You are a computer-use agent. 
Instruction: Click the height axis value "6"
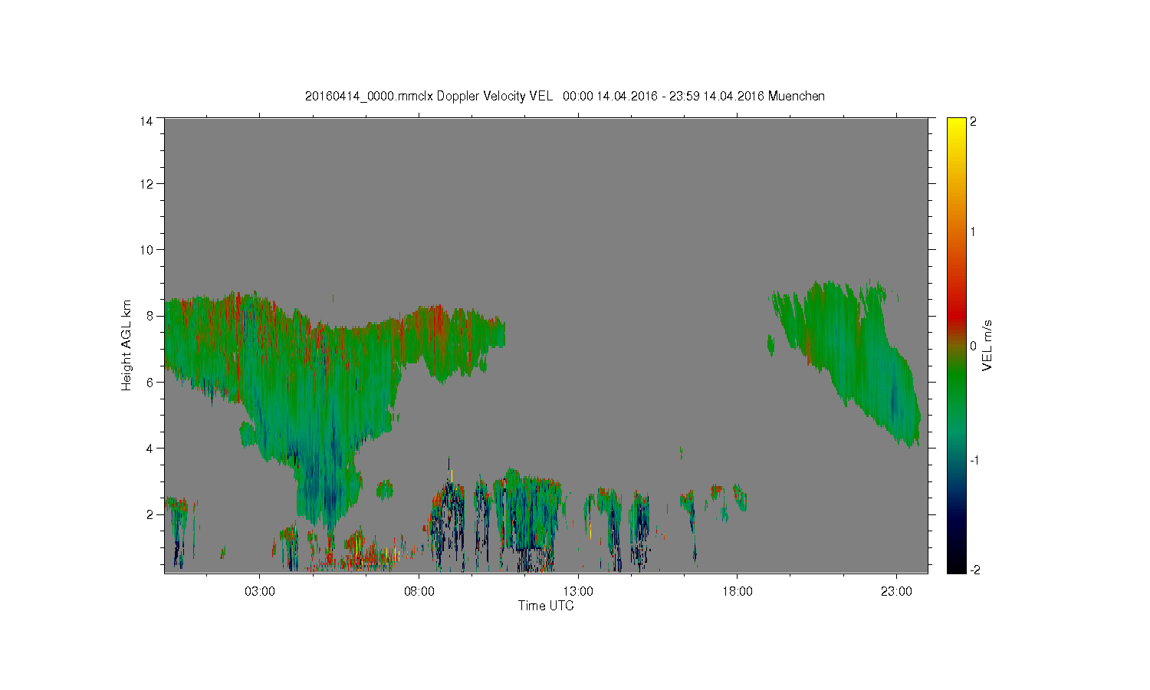[x=150, y=382]
